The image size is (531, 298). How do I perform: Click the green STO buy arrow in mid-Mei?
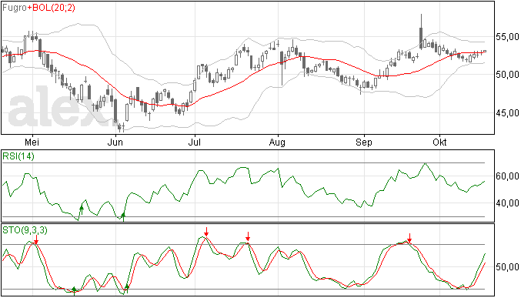point(74,291)
